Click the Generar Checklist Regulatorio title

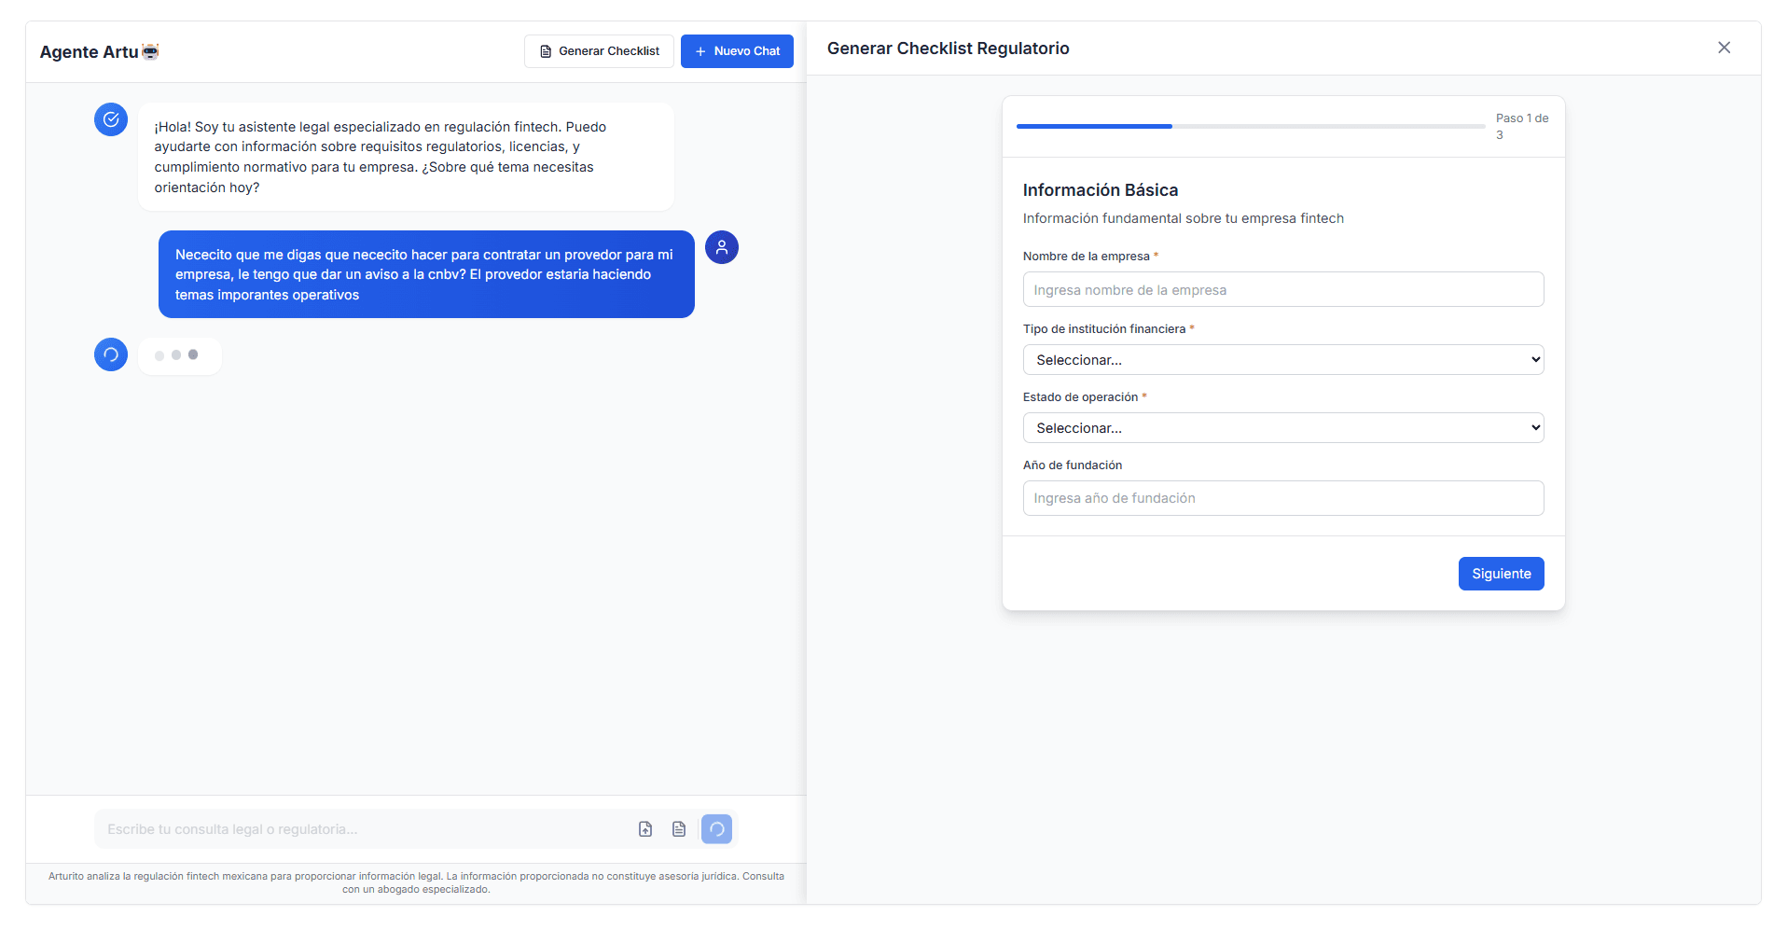coord(949,49)
